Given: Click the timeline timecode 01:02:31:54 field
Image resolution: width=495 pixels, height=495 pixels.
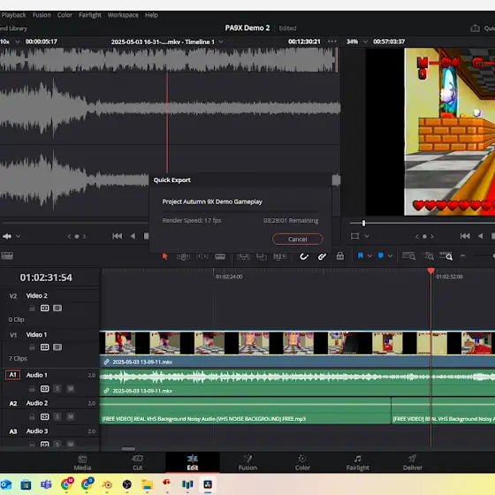Looking at the screenshot, I should (46, 278).
